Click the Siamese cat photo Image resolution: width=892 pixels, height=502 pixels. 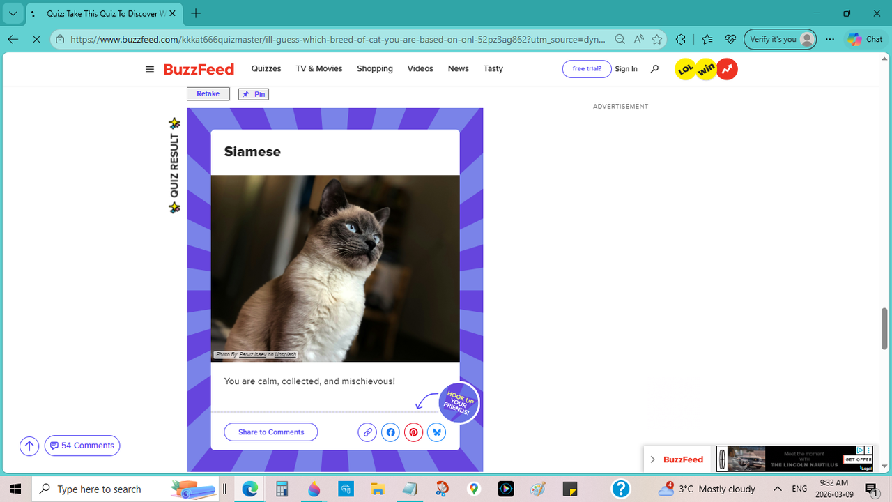pyautogui.click(x=335, y=268)
